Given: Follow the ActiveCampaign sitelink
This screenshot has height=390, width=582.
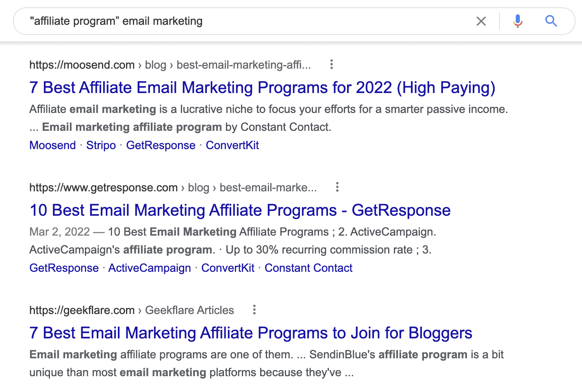Looking at the screenshot, I should [x=150, y=268].
